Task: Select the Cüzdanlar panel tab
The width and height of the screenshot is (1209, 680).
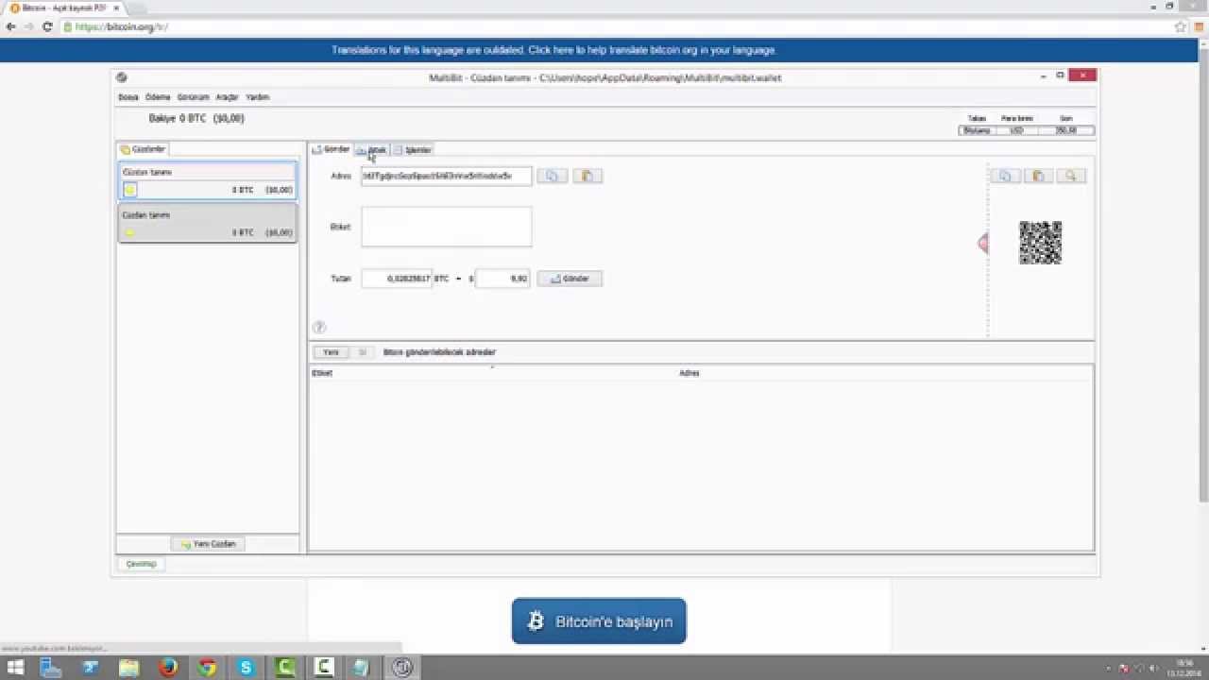Action: pos(143,149)
